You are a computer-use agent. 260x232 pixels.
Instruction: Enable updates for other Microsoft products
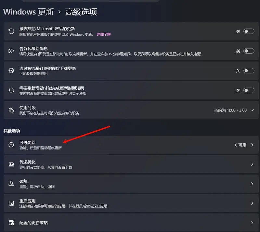pos(248,31)
